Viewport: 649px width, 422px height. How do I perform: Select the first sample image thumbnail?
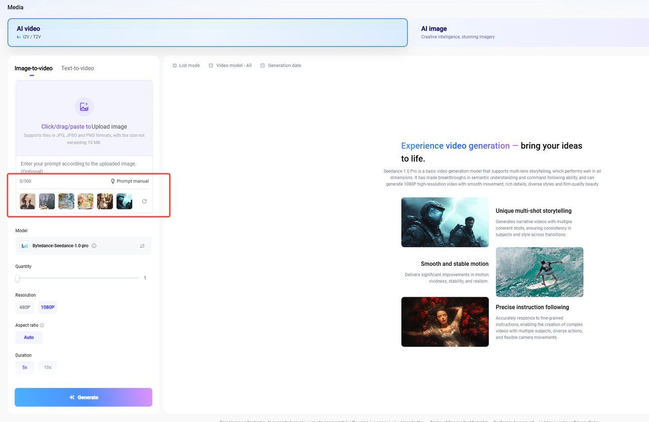pos(27,201)
